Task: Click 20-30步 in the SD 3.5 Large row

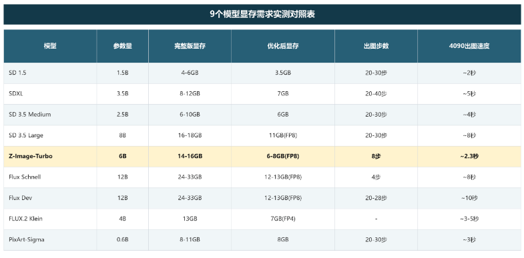Action: coord(376,135)
